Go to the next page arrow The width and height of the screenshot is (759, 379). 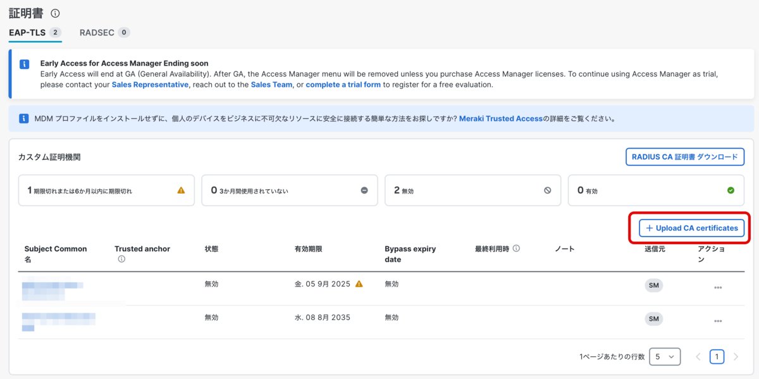tap(736, 357)
